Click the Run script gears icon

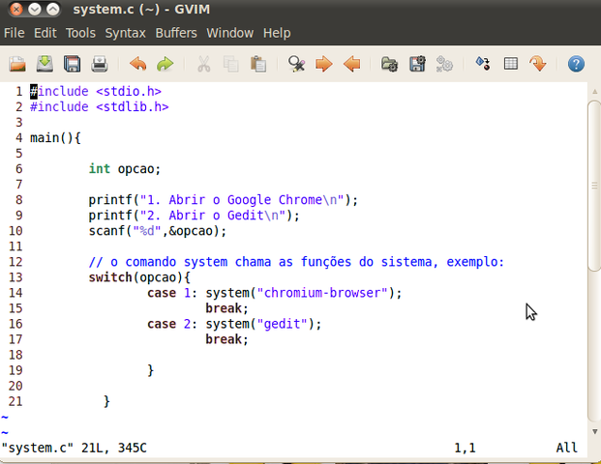(444, 64)
